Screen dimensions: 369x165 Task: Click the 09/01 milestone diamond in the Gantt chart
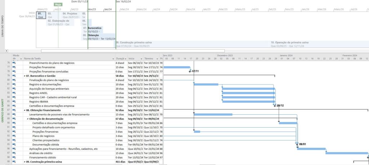297,145
